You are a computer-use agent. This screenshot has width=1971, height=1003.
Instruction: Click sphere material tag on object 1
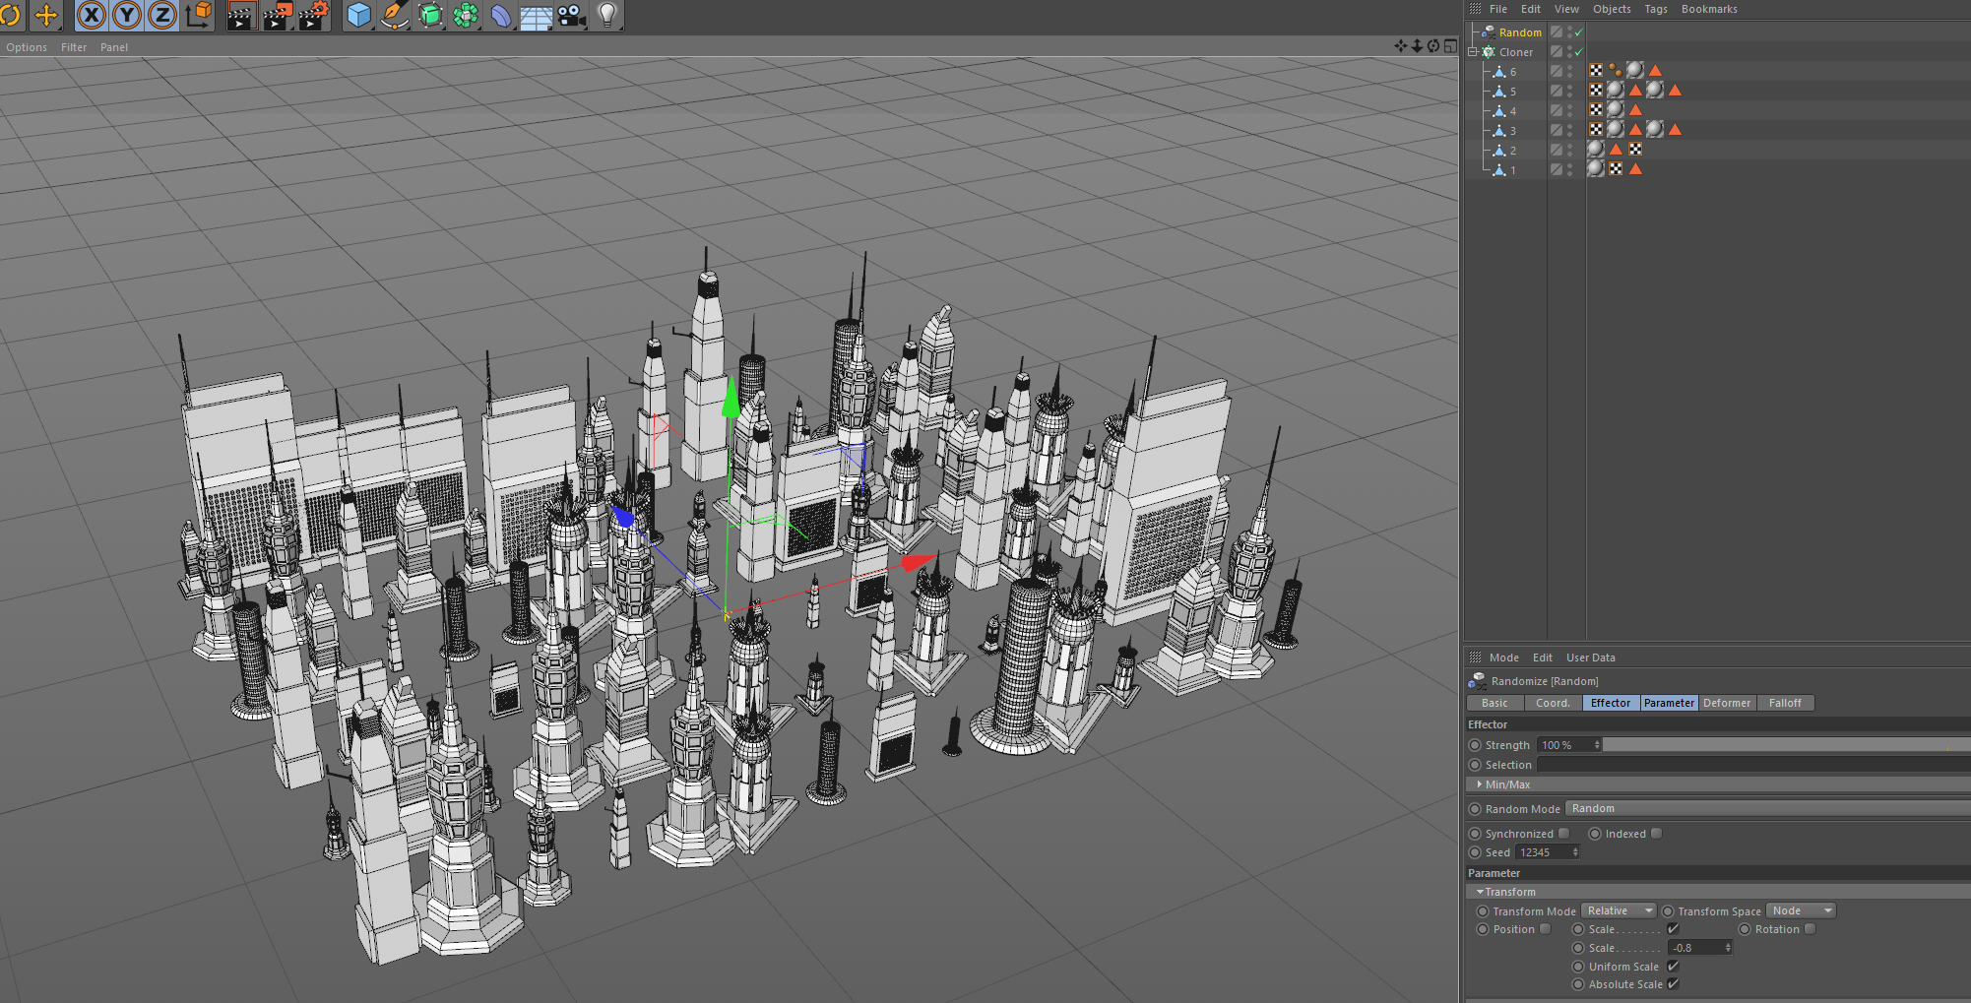click(1596, 169)
